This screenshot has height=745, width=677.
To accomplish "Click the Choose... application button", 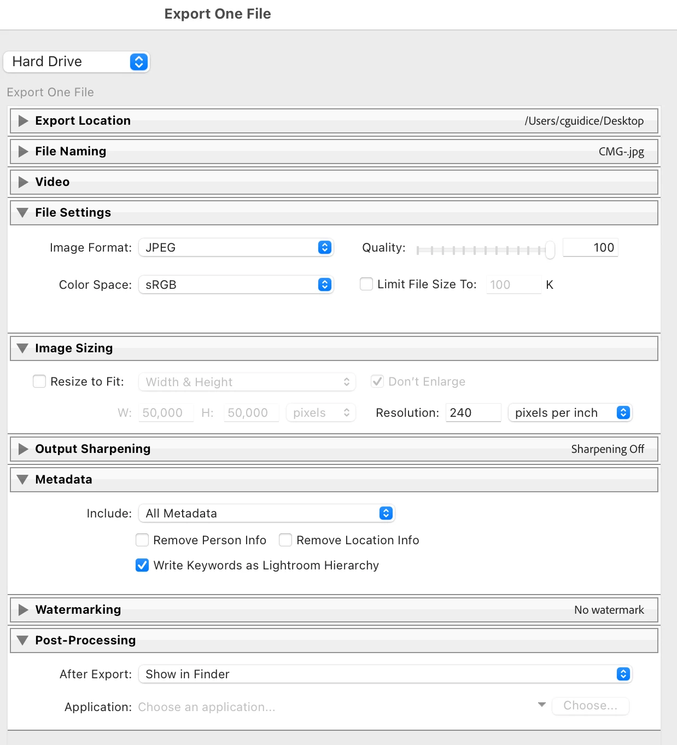I will click(x=591, y=706).
